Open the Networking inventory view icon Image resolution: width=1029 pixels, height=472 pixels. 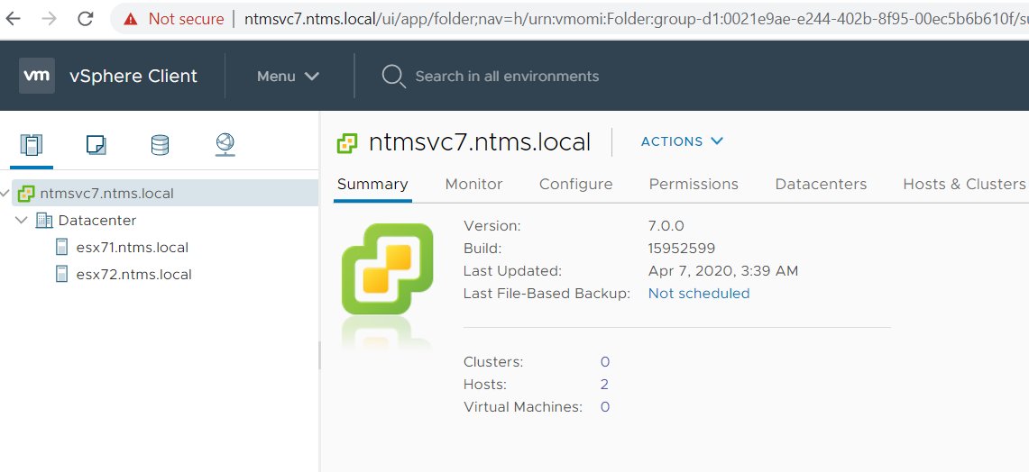click(225, 144)
